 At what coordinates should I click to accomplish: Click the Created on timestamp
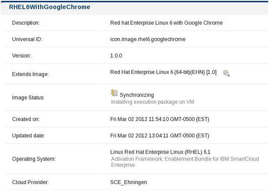(x=160, y=119)
